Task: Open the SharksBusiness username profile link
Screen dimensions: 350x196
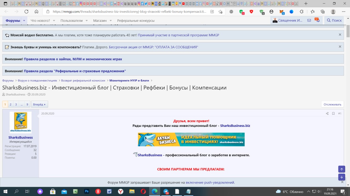Action: click(21, 137)
